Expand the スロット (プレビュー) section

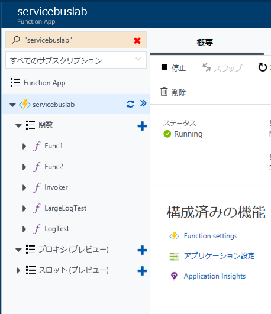point(18,271)
